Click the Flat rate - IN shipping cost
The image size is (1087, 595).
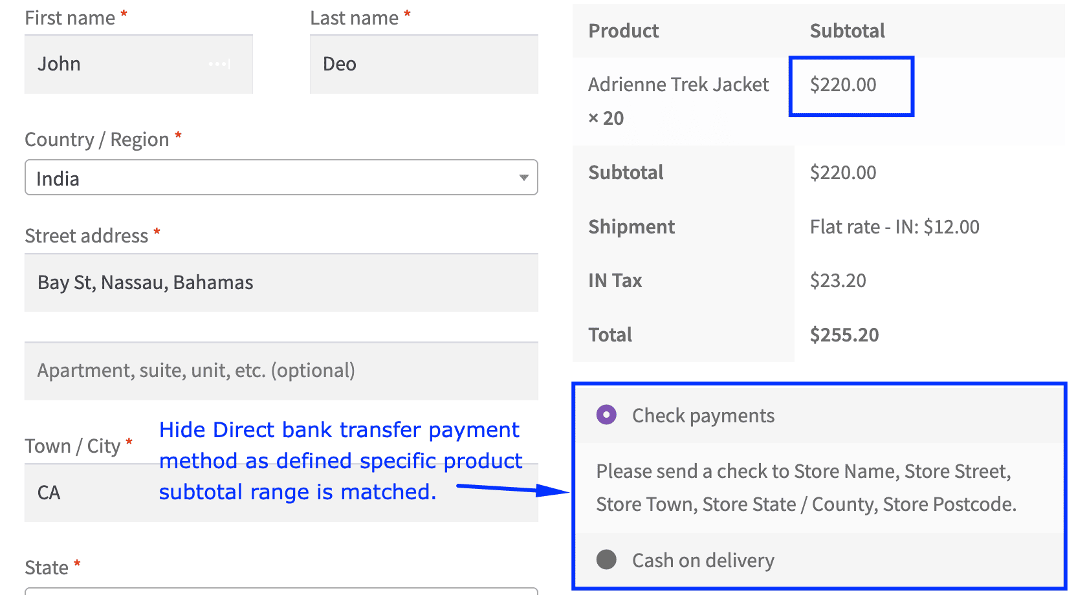(x=894, y=226)
